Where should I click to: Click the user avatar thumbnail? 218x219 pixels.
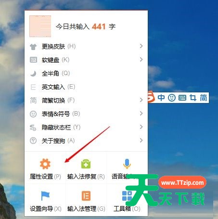point(40,26)
